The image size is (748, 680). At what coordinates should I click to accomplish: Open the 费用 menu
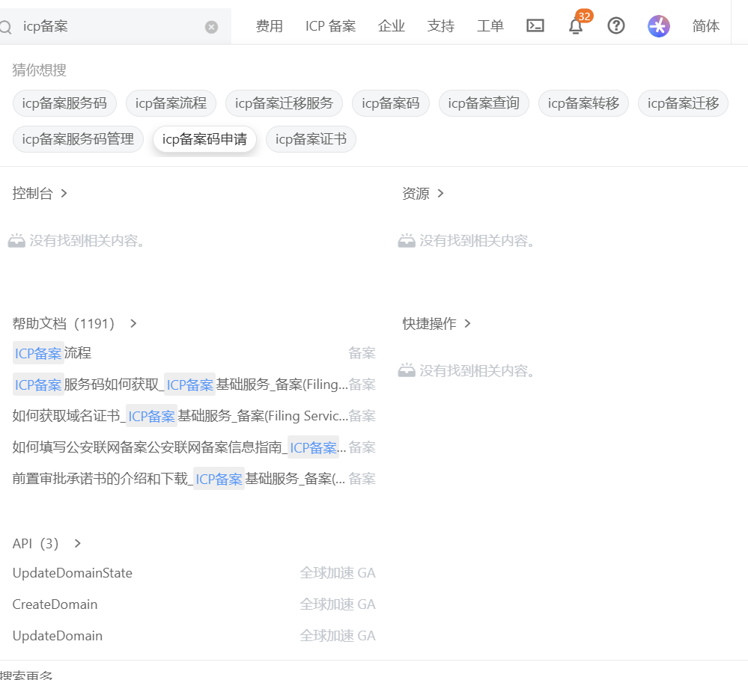pos(270,26)
